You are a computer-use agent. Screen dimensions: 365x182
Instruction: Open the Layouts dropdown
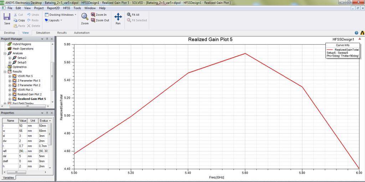[53, 20]
